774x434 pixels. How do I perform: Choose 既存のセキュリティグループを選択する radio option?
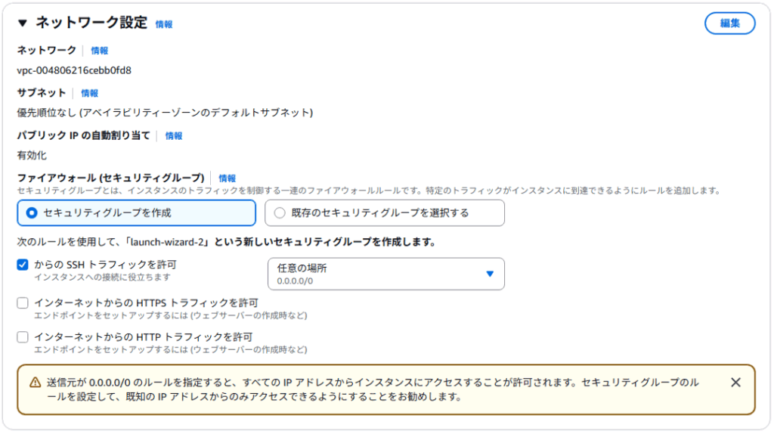(x=280, y=213)
